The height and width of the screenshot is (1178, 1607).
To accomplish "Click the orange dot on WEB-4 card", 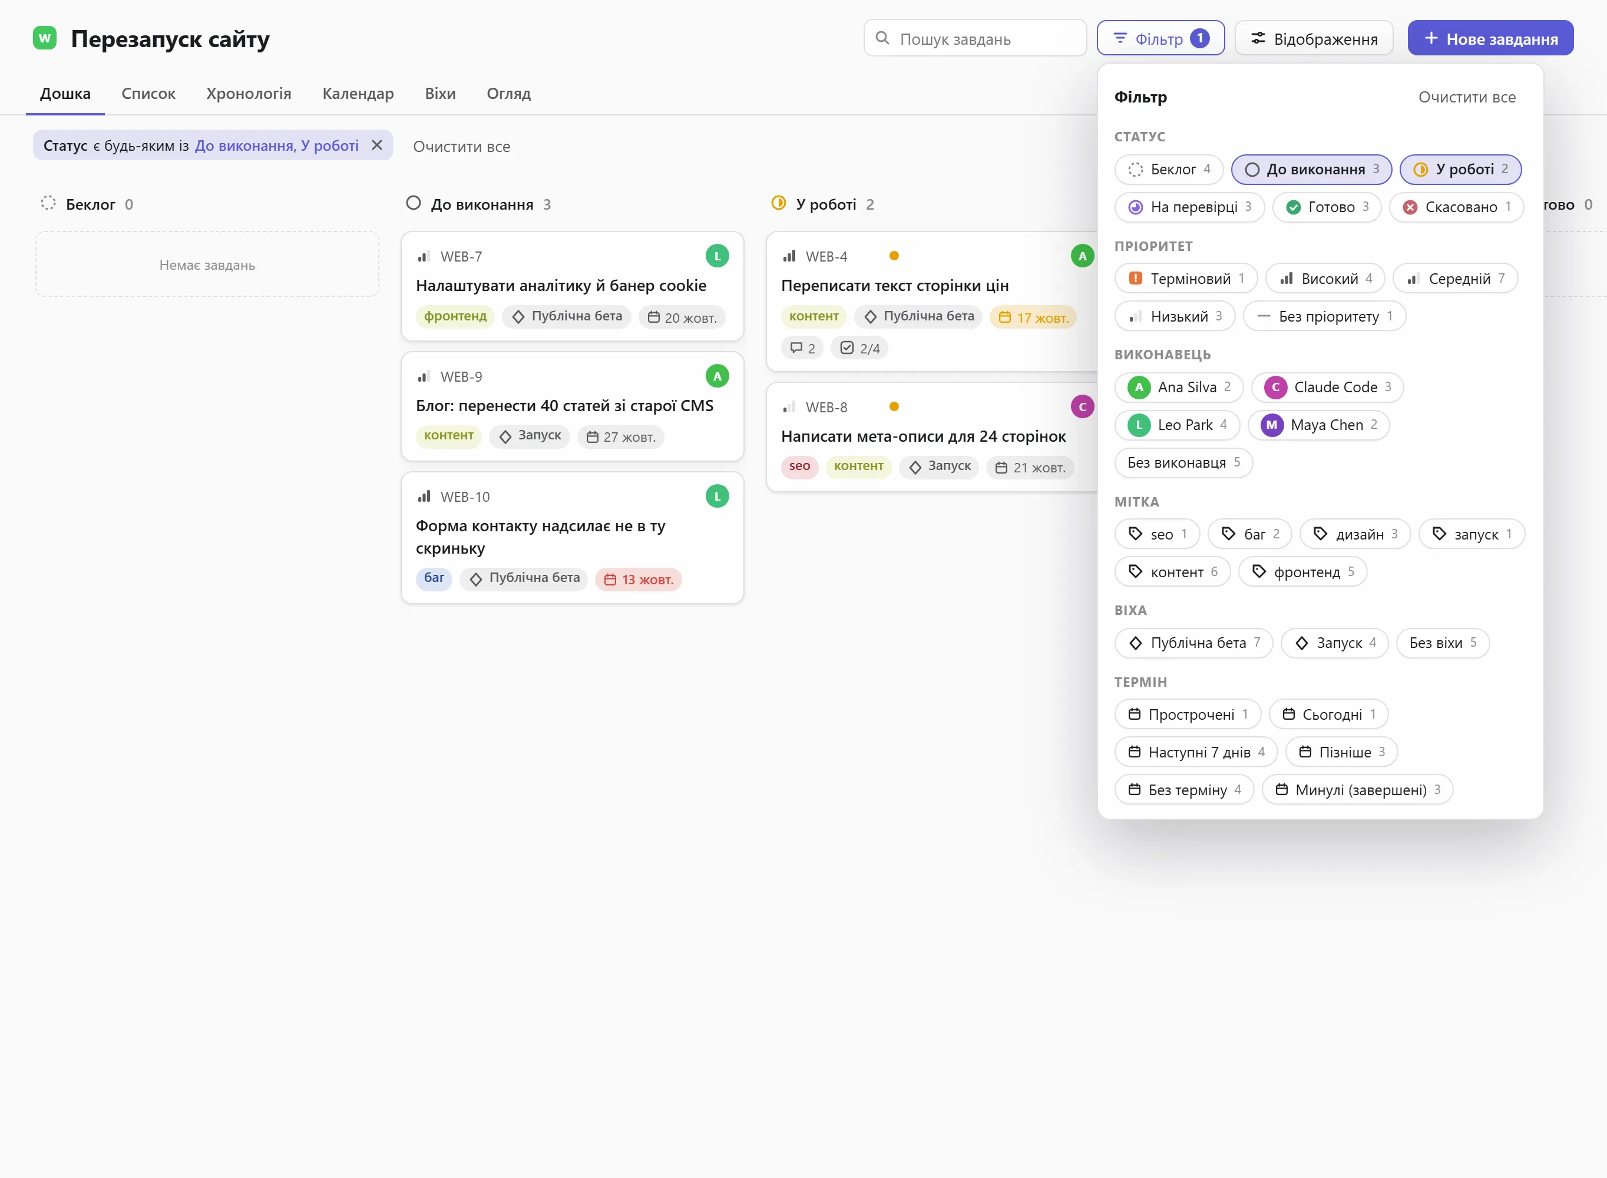I will click(x=893, y=256).
